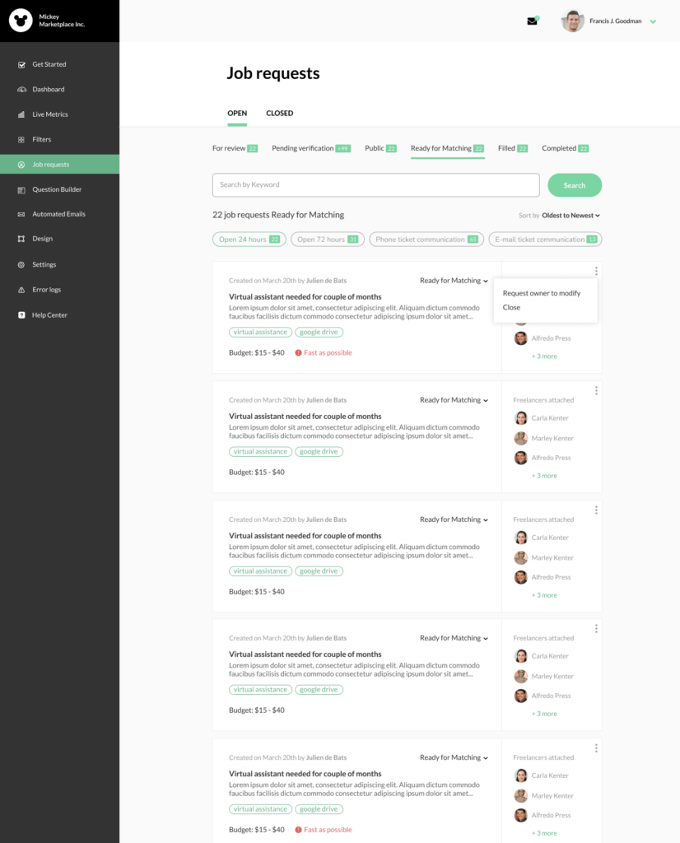Toggle the E-mail ticket communication filter chip
Screen dimensions: 680x843
(545, 240)
